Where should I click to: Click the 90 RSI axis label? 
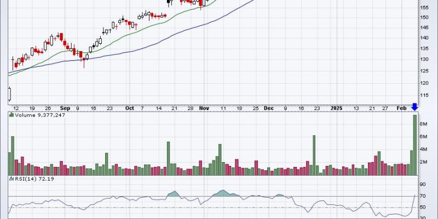point(423,185)
